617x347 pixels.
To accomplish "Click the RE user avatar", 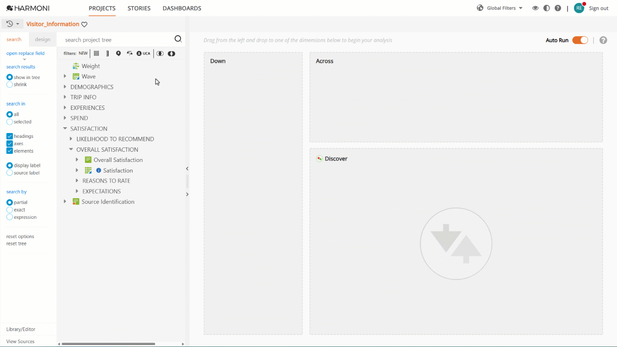I will [579, 8].
